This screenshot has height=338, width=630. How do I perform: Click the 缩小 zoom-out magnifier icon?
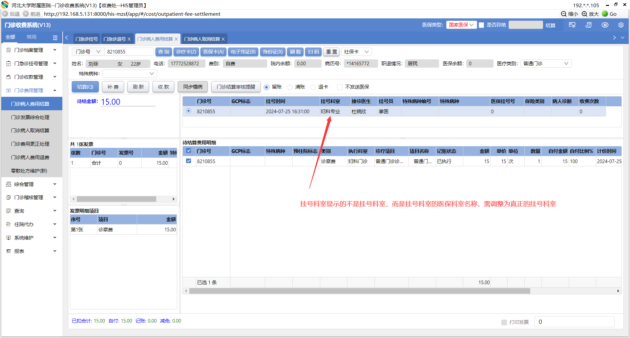564,14
